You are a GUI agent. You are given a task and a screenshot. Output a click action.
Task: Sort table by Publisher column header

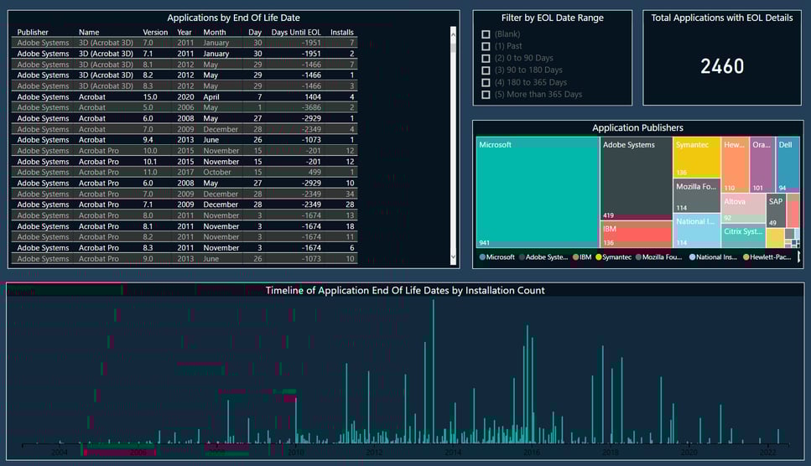click(33, 32)
